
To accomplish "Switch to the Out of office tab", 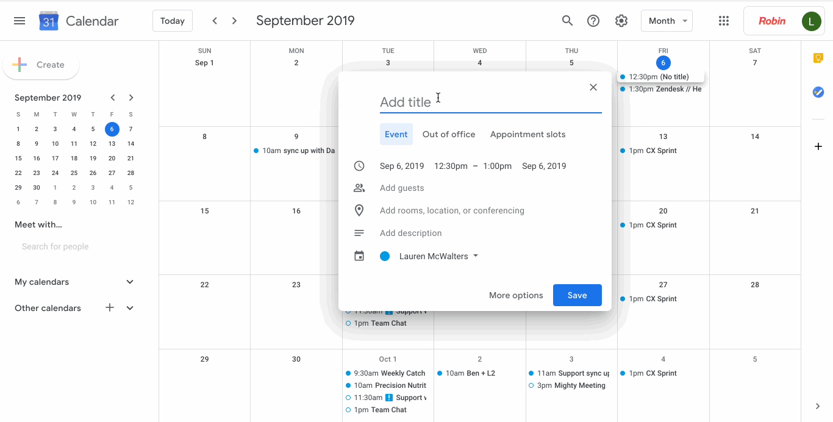I will click(x=449, y=134).
